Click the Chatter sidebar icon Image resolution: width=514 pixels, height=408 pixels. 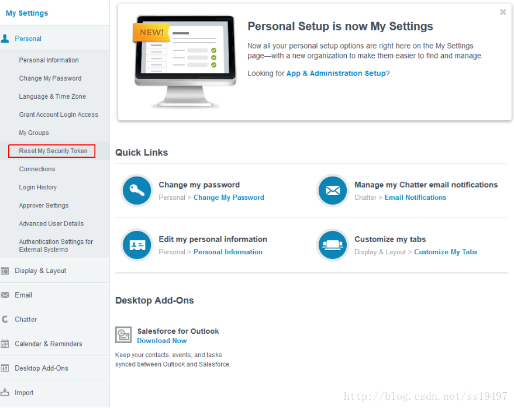pos(5,319)
